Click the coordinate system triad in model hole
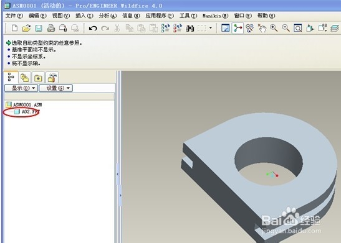 (272, 174)
